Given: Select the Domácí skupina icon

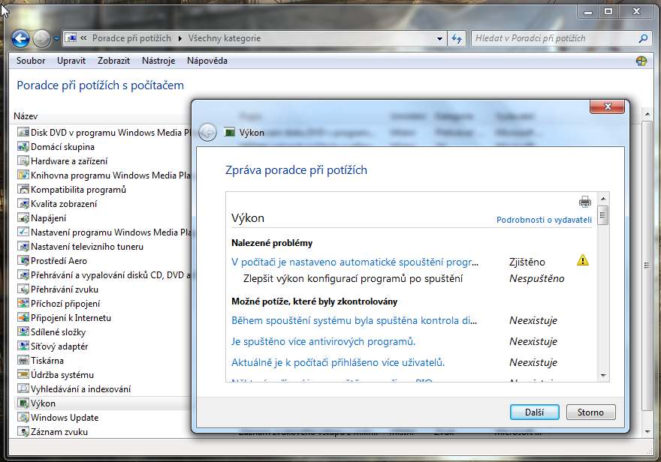Looking at the screenshot, I should click(x=23, y=147).
